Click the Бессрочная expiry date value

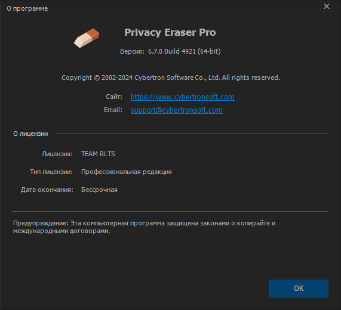tap(99, 190)
